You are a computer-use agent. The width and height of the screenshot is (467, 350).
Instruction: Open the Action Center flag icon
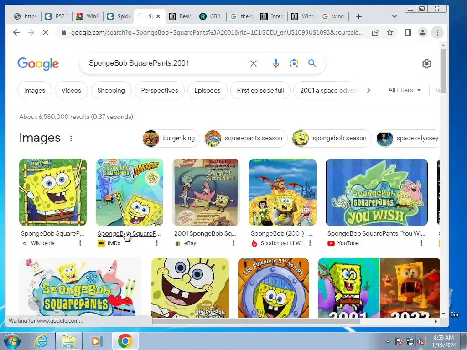click(399, 342)
